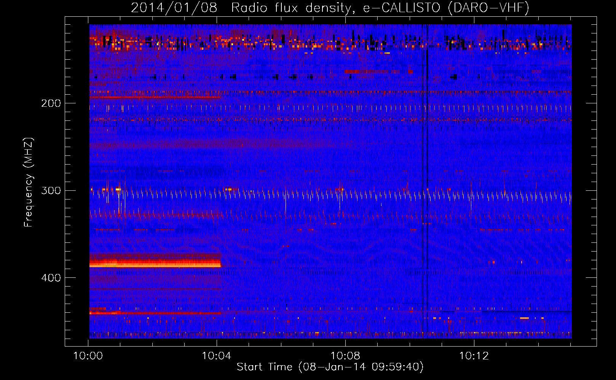Click the 'Start Time (08-Jan-14 09:59:40)' axis label
616x380 pixels.
(330, 367)
